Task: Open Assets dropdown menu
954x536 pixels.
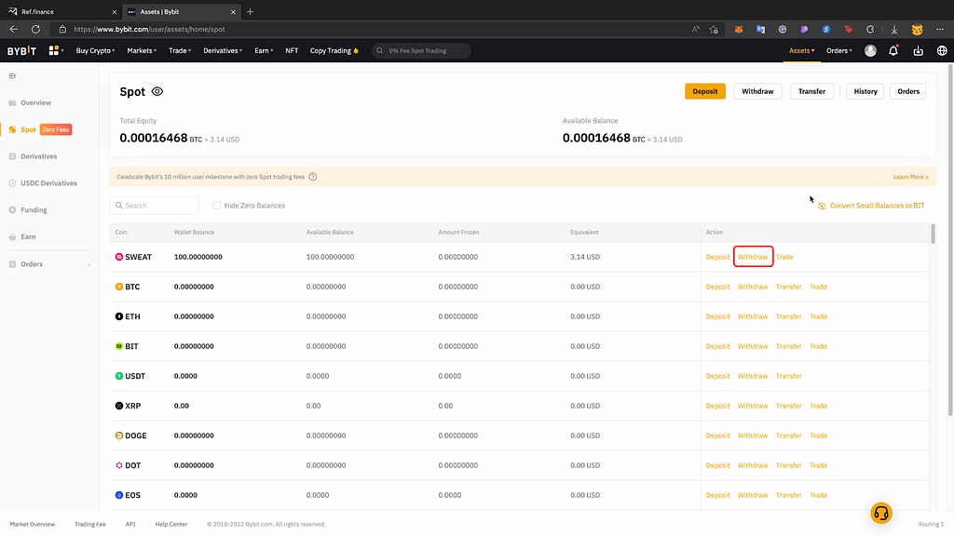Action: coord(802,51)
